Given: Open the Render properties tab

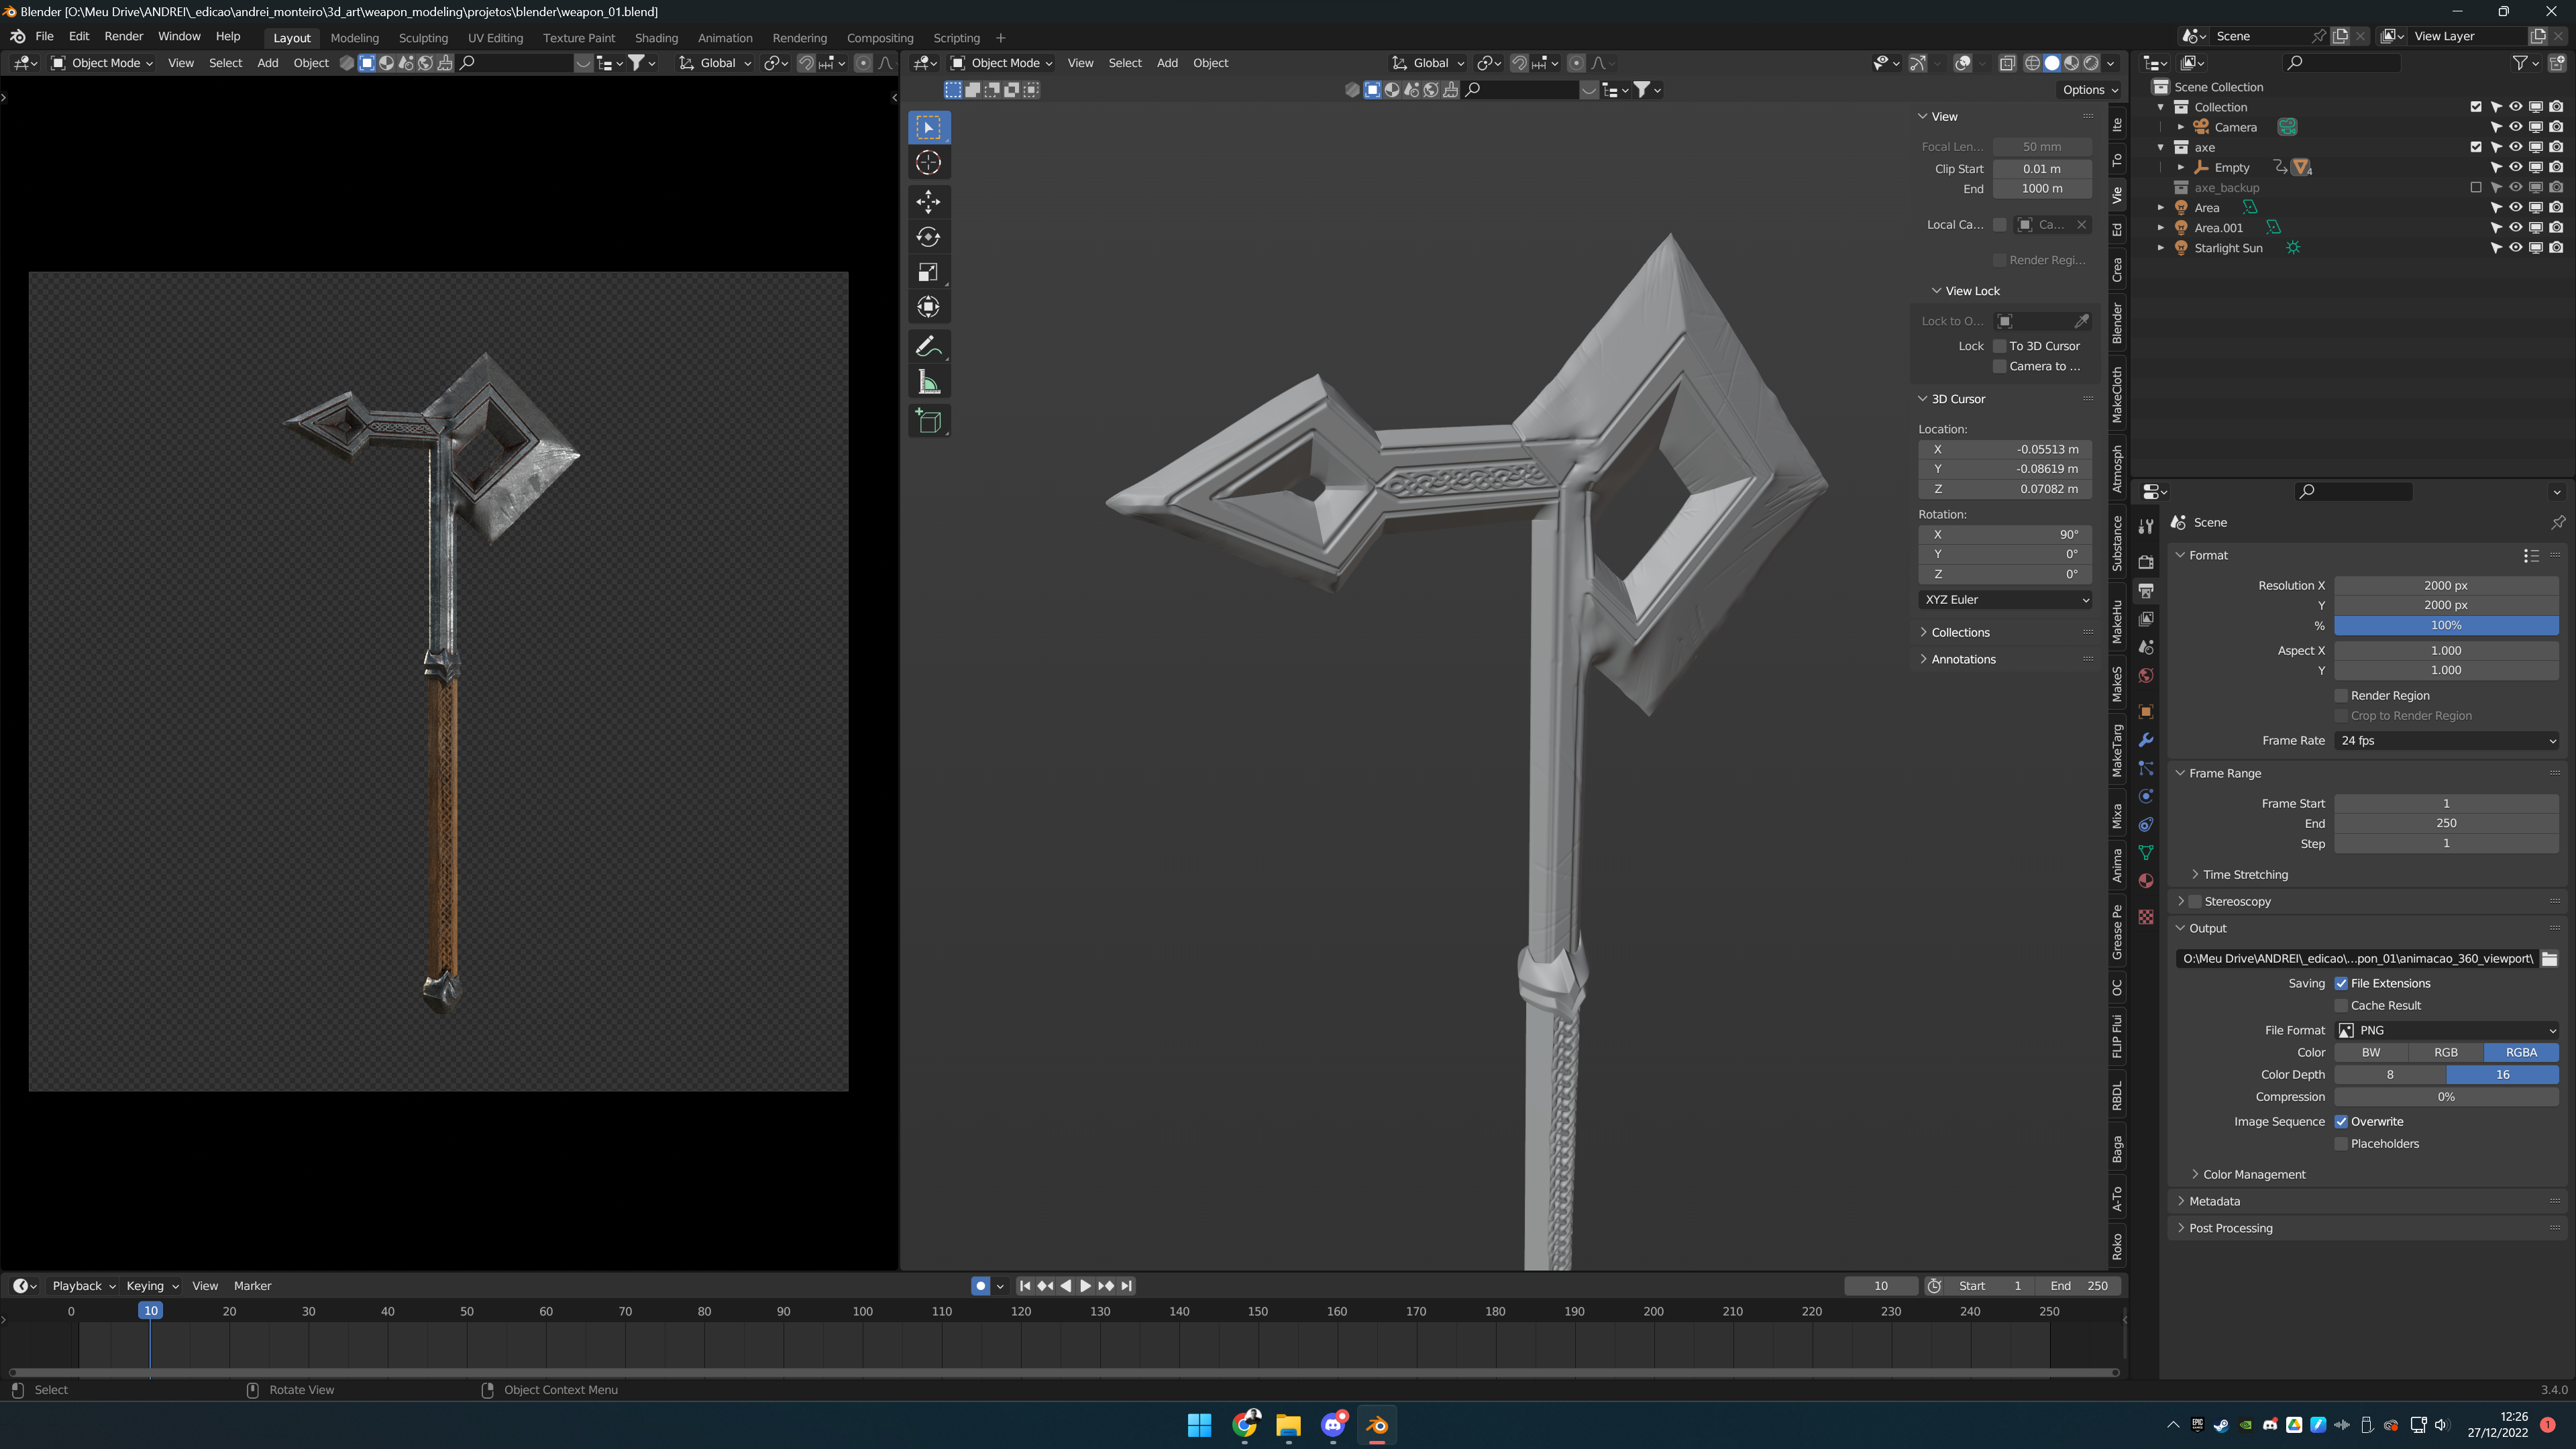Looking at the screenshot, I should click(2145, 562).
